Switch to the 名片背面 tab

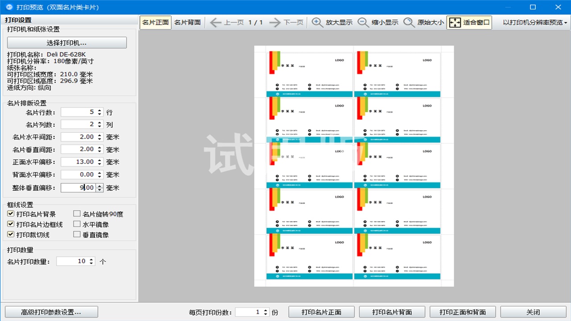[x=187, y=22]
